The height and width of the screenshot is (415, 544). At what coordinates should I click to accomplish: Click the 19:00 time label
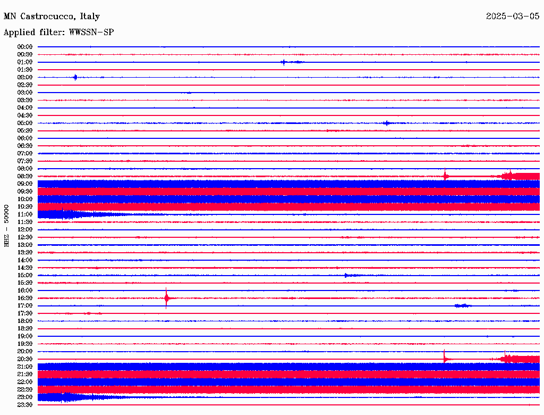pyautogui.click(x=24, y=336)
